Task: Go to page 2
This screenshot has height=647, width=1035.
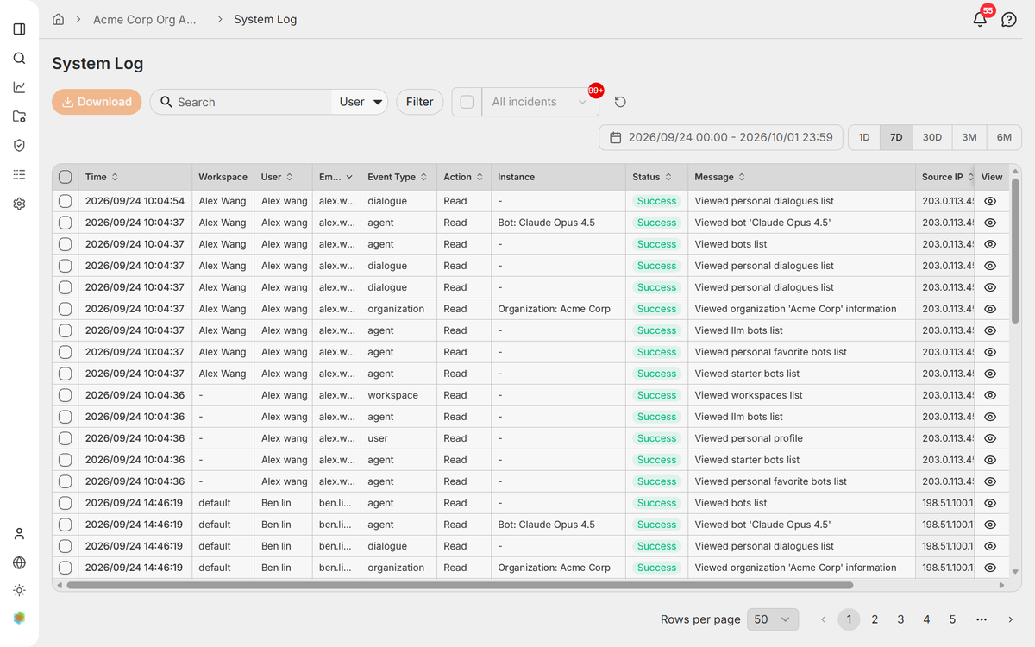Action: [x=875, y=619]
